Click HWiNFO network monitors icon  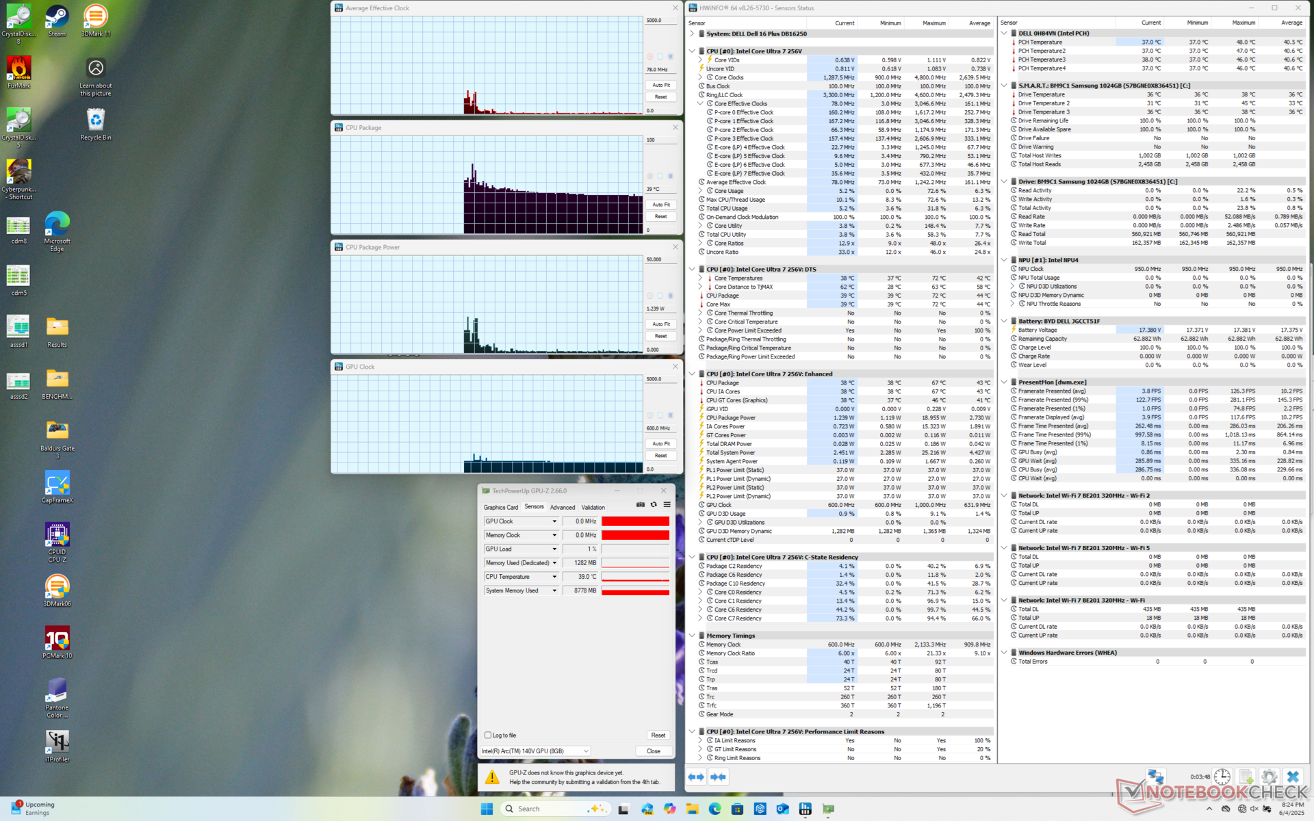(1156, 777)
